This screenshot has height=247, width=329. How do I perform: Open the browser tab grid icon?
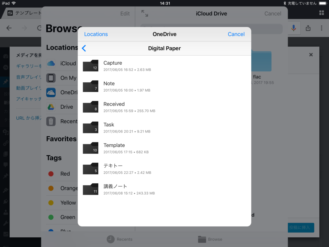click(321, 13)
